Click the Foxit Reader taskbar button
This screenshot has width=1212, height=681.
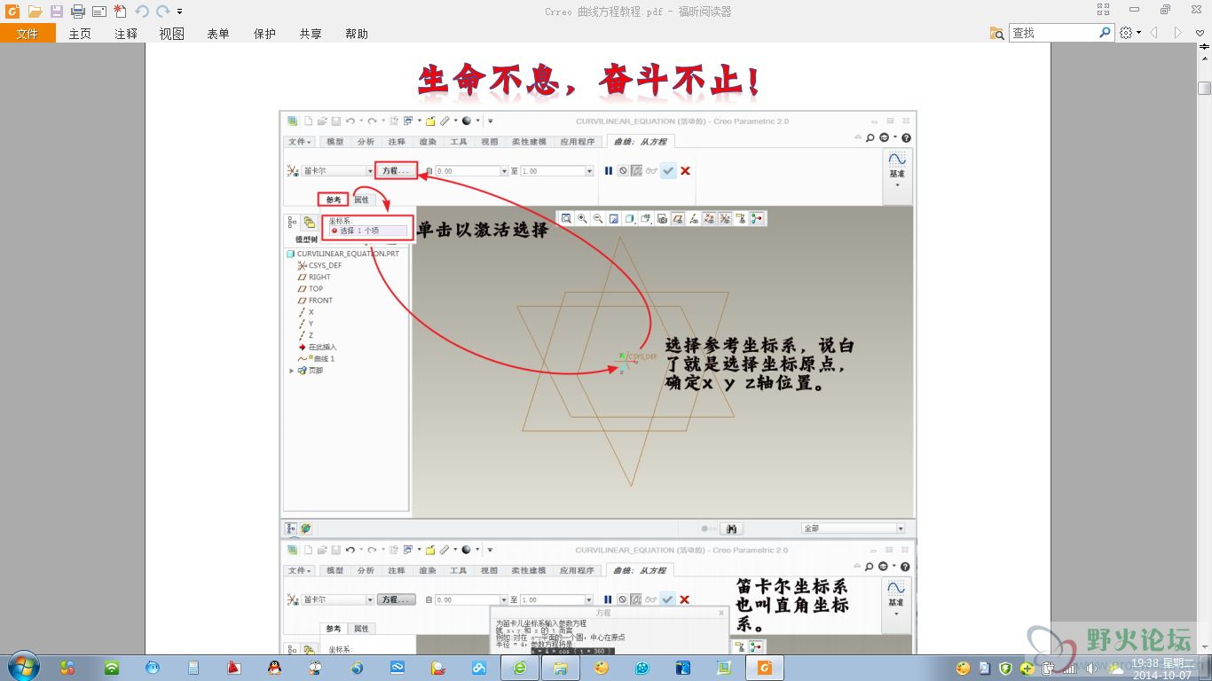[764, 668]
